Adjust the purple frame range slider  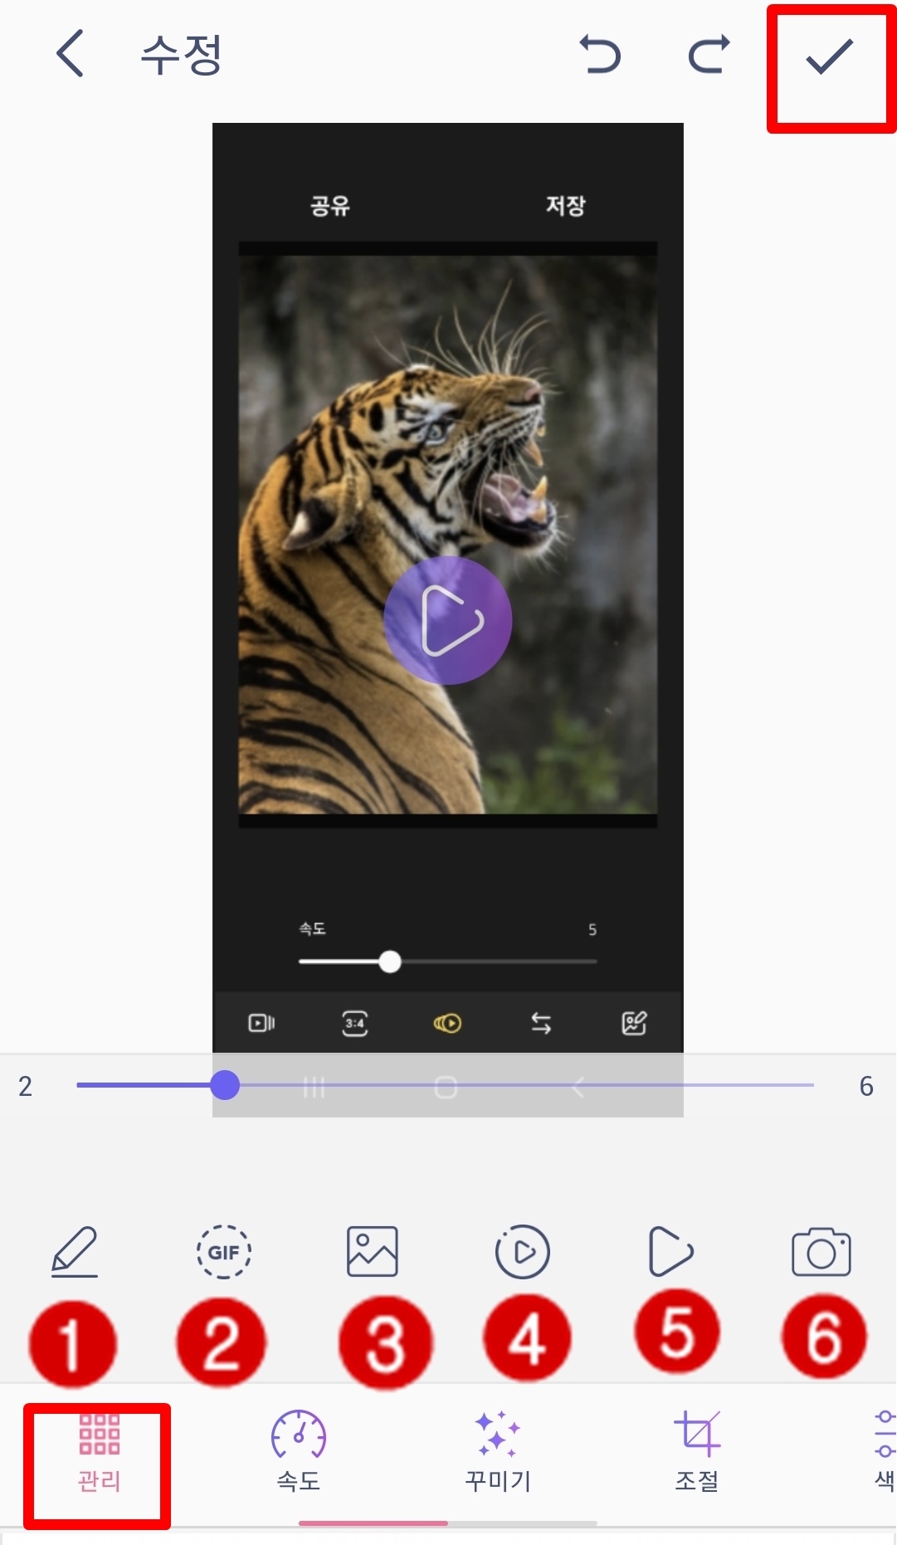click(x=225, y=1085)
